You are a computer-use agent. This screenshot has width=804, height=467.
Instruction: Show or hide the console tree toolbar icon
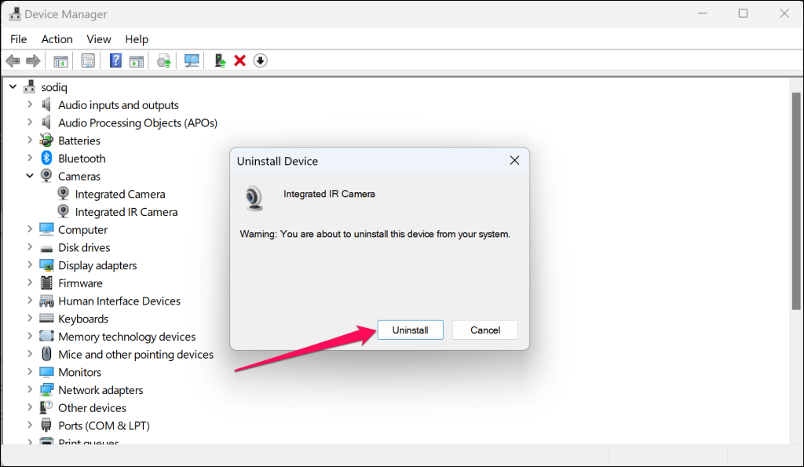(x=60, y=61)
